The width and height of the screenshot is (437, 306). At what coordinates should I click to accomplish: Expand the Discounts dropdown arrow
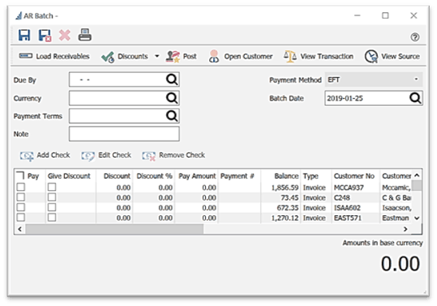point(157,56)
